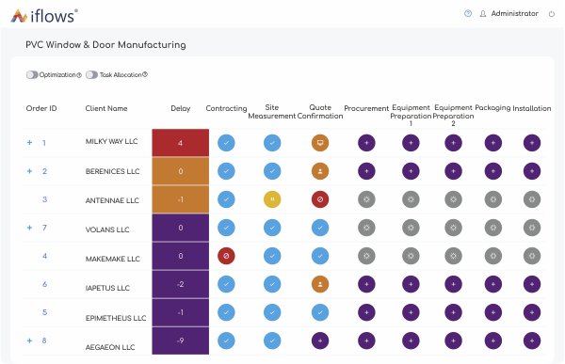Open order ID 6 link
565x364 pixels.
point(44,284)
